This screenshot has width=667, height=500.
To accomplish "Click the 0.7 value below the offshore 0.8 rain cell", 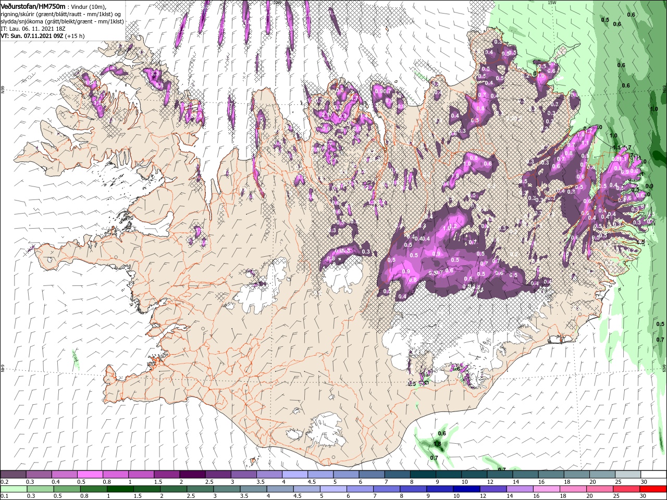I will click(x=434, y=458).
